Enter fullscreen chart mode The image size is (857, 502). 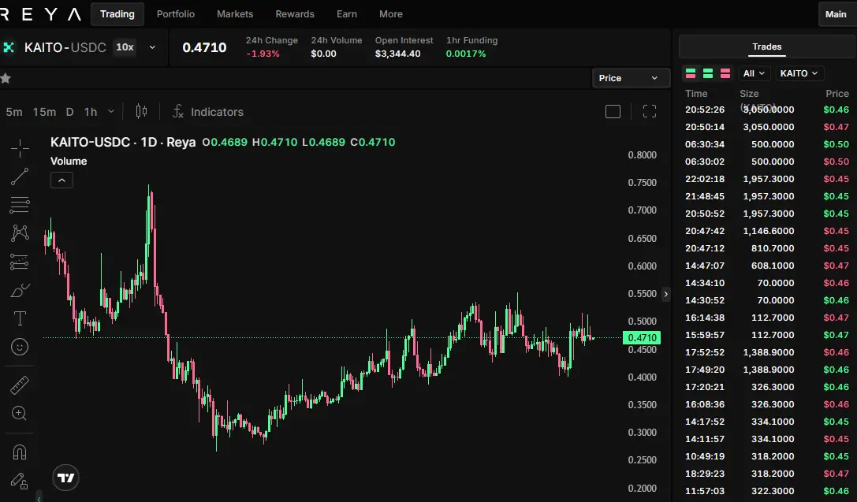click(650, 111)
